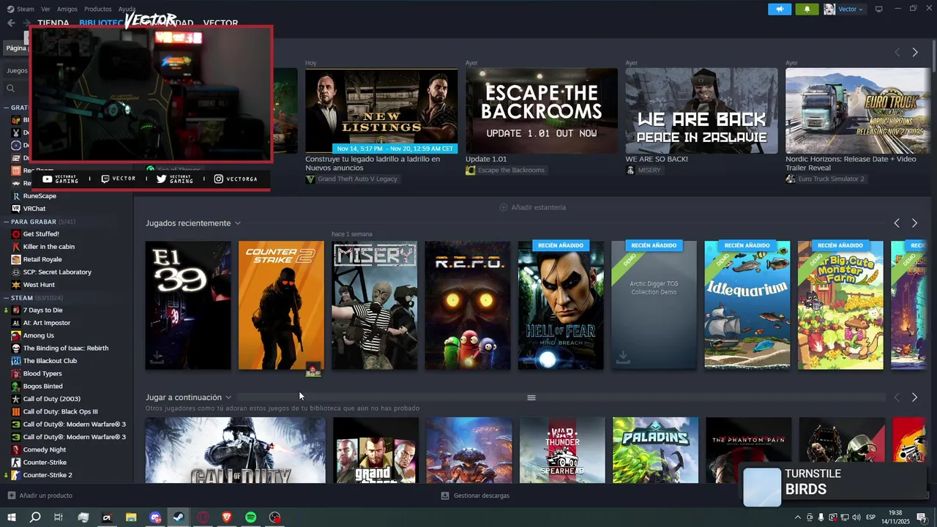
Task: Open Spotify from the taskbar
Action: pos(250,517)
